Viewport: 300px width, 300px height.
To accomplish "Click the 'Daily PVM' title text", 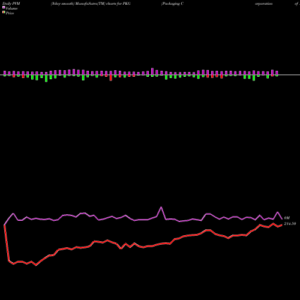I will click(11, 4).
